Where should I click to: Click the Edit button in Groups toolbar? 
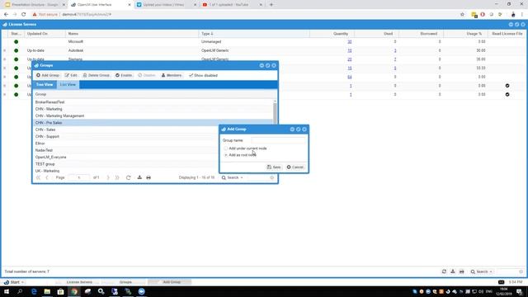click(71, 75)
